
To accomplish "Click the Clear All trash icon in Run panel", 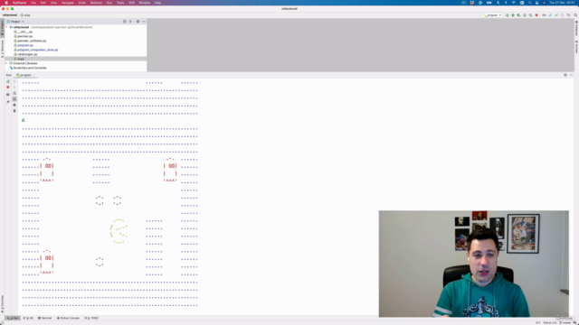I will point(14,111).
